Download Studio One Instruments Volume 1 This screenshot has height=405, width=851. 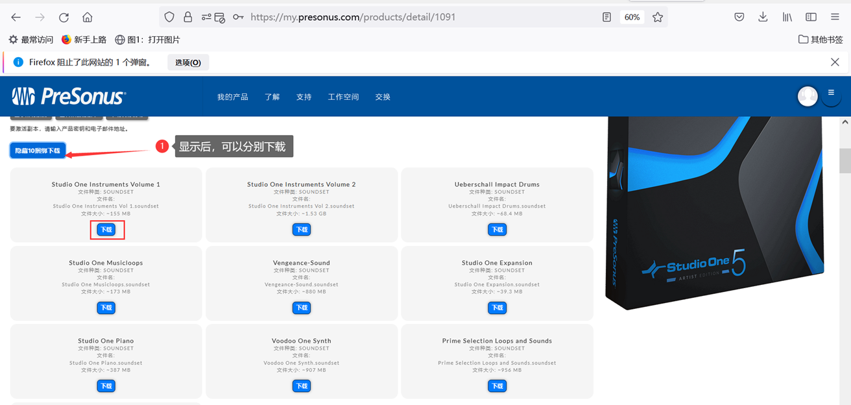click(x=106, y=230)
